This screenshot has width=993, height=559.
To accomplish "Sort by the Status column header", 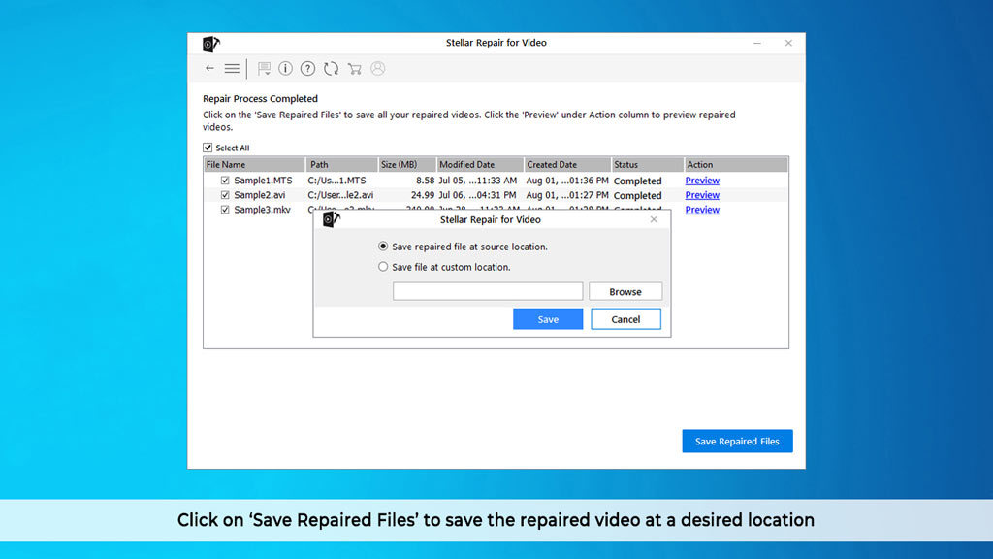I will point(647,165).
